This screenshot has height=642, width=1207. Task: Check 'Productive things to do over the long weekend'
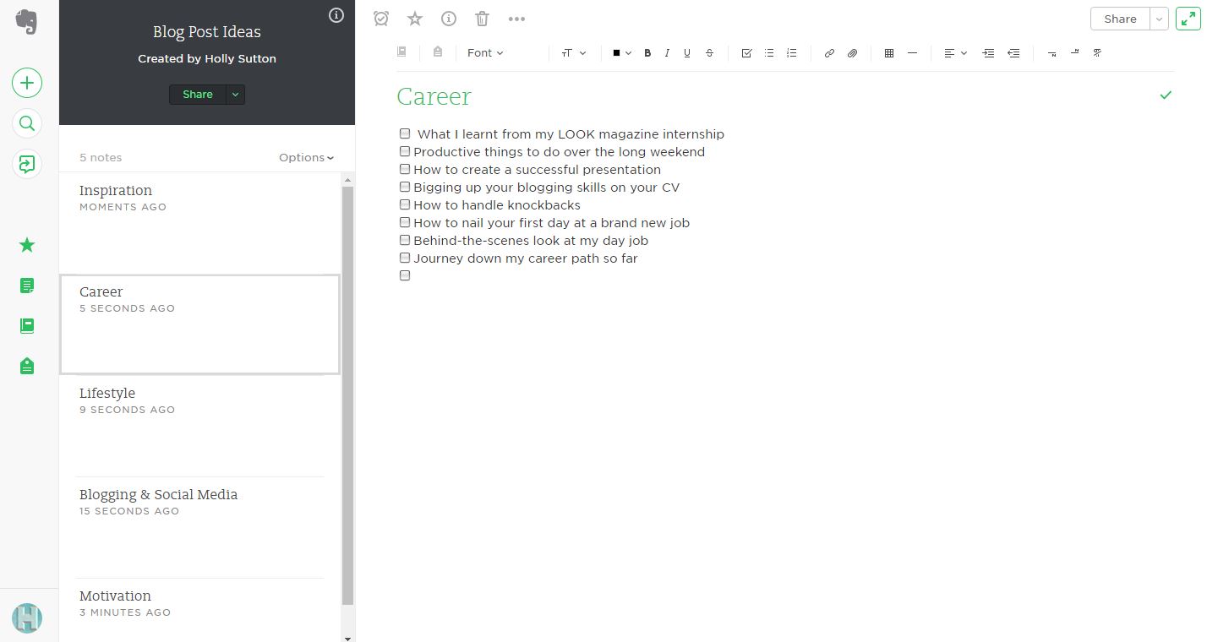[405, 151]
